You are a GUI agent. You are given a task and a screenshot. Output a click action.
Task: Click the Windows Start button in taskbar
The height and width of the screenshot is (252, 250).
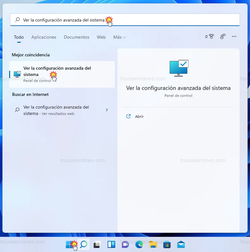69,244
